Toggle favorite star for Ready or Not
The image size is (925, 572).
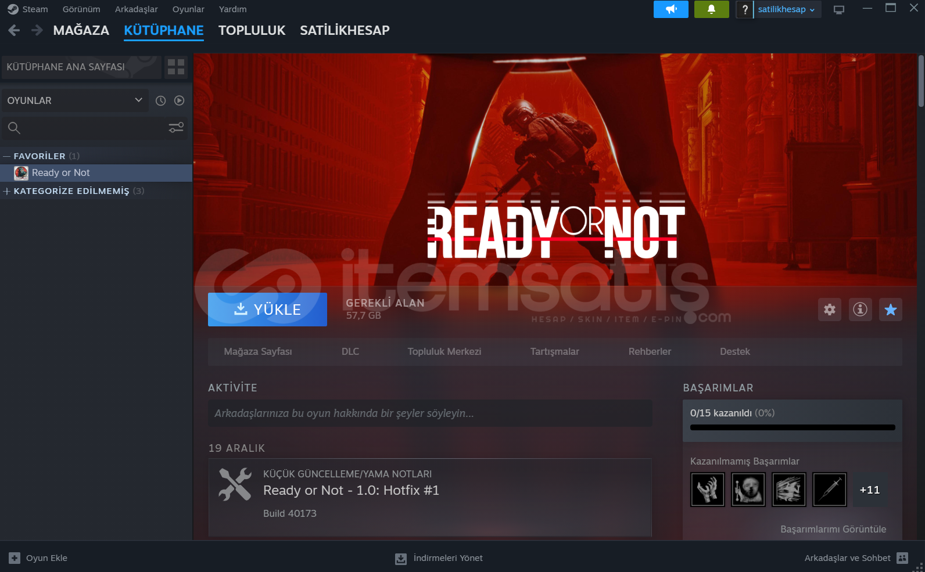(891, 310)
